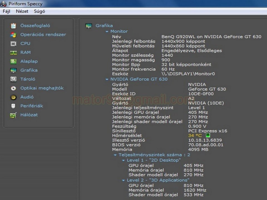Click the PCI Express x16 value
The height and width of the screenshot is (200, 267).
(x=207, y=131)
